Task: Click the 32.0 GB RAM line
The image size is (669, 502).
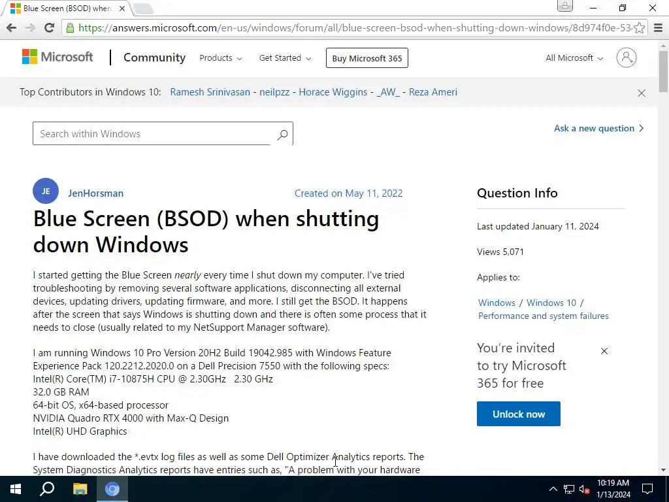Action: tap(61, 392)
